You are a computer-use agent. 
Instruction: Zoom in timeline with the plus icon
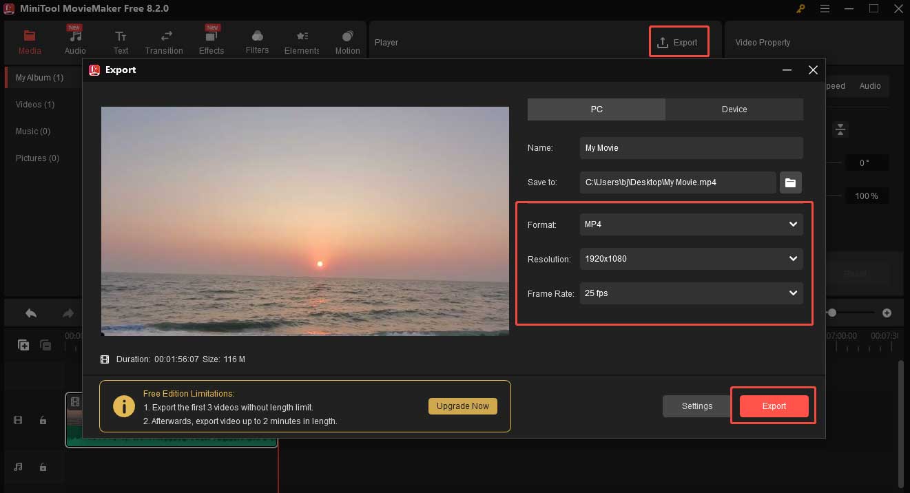(x=887, y=313)
